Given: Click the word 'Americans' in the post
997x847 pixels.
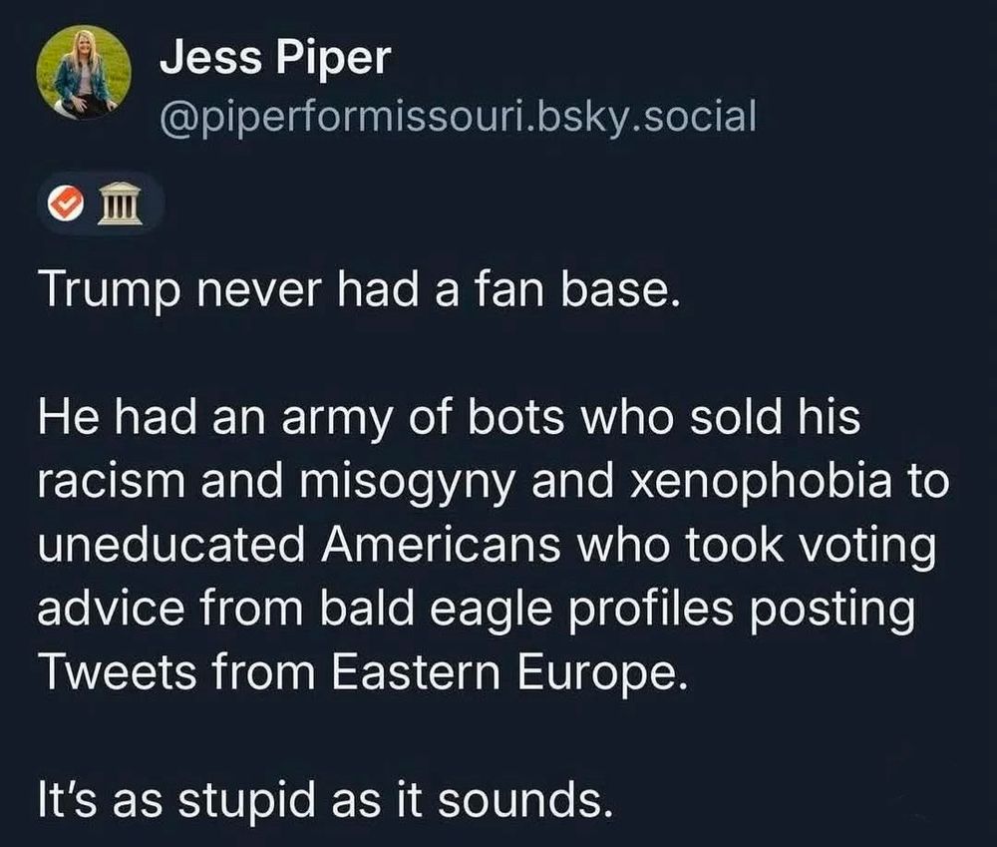Looking at the screenshot, I should [441, 546].
